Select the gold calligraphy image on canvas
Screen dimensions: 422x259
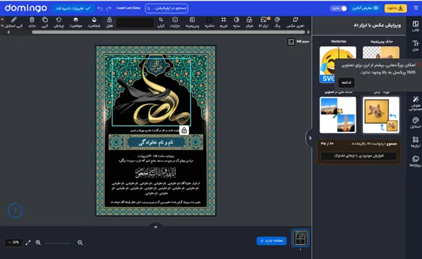coord(151,92)
